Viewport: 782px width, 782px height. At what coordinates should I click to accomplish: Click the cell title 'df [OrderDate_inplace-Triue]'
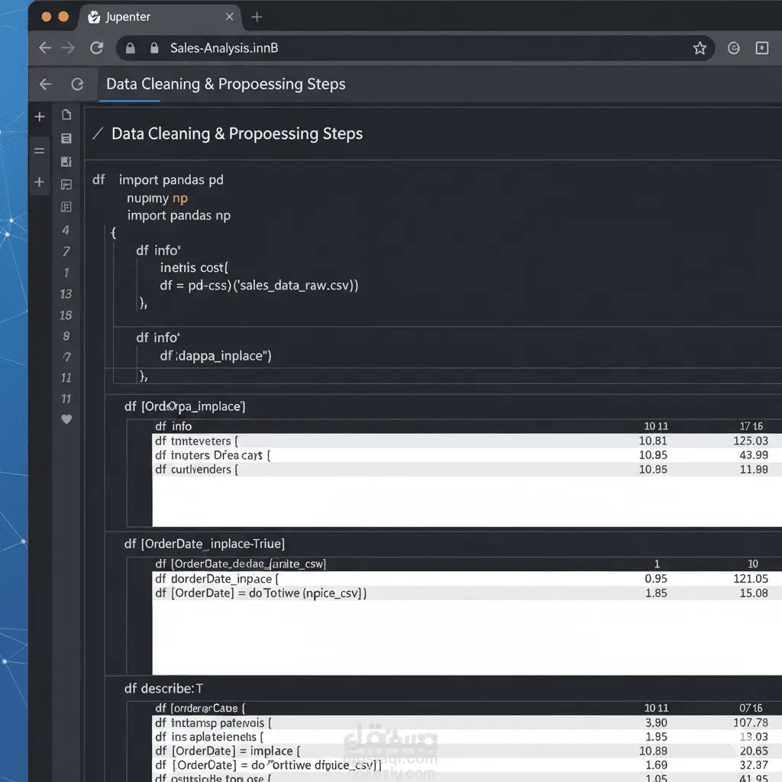point(205,544)
